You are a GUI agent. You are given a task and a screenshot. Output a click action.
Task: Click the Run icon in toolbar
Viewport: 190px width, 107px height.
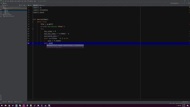[181, 3]
